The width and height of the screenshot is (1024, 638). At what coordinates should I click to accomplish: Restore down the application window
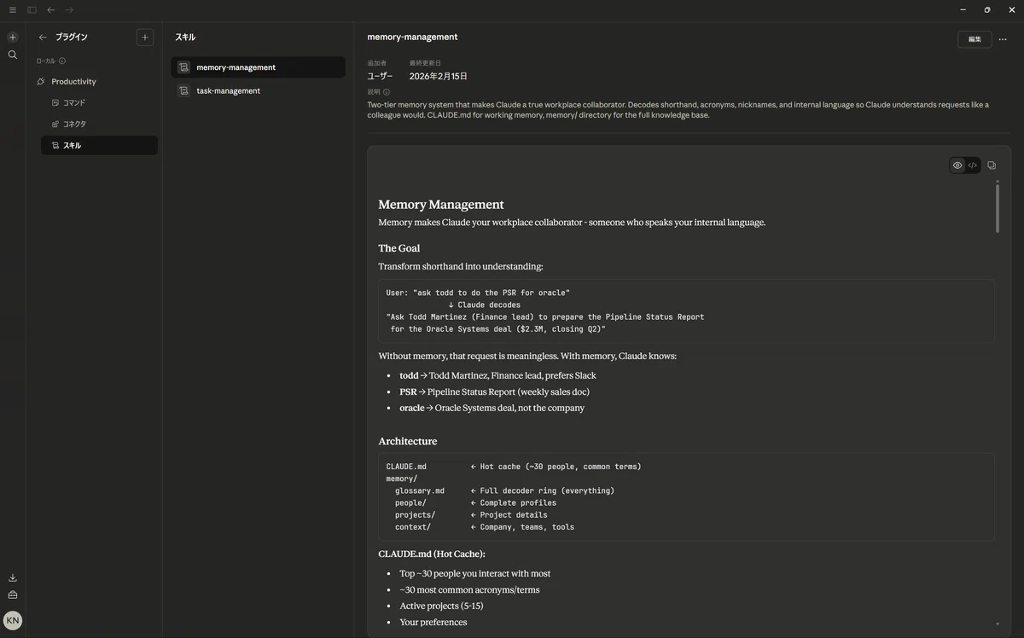987,10
